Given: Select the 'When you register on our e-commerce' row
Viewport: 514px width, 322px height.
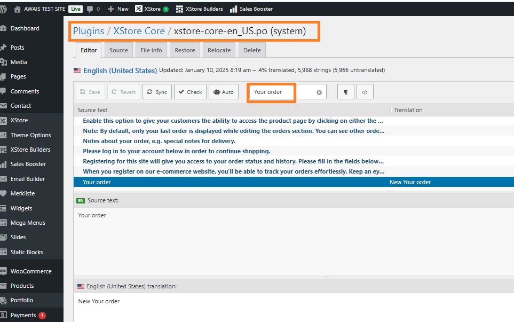Looking at the screenshot, I should coord(294,171).
